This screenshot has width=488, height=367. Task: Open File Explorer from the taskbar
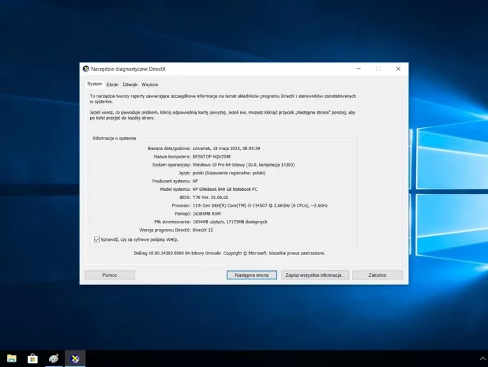(x=11, y=359)
